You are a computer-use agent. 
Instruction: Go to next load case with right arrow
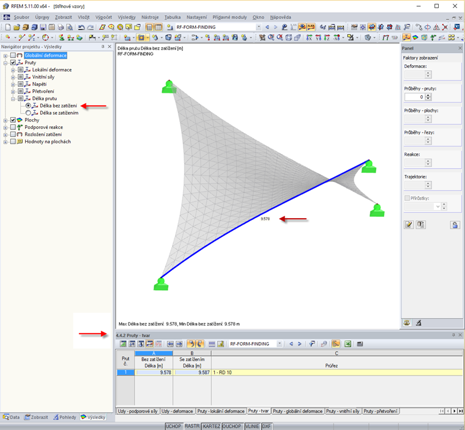(x=275, y=27)
